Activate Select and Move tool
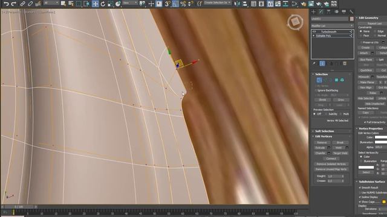387x217 pixels. (95, 4)
